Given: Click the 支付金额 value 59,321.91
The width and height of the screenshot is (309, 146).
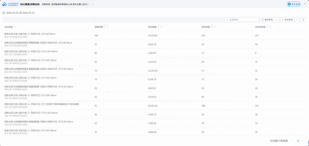Looking at the screenshot, I should [153, 106].
